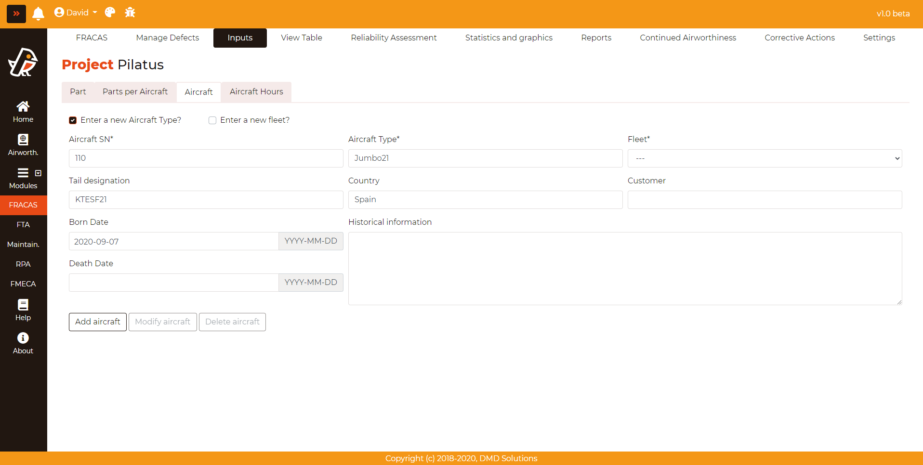The width and height of the screenshot is (923, 465).
Task: Click the Add aircraft button
Action: [x=98, y=322]
